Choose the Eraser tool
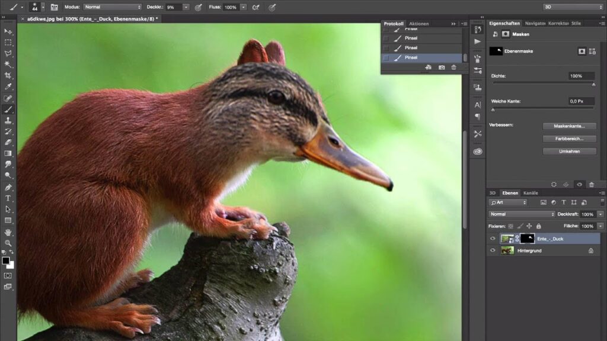The width and height of the screenshot is (607, 341). (8, 142)
